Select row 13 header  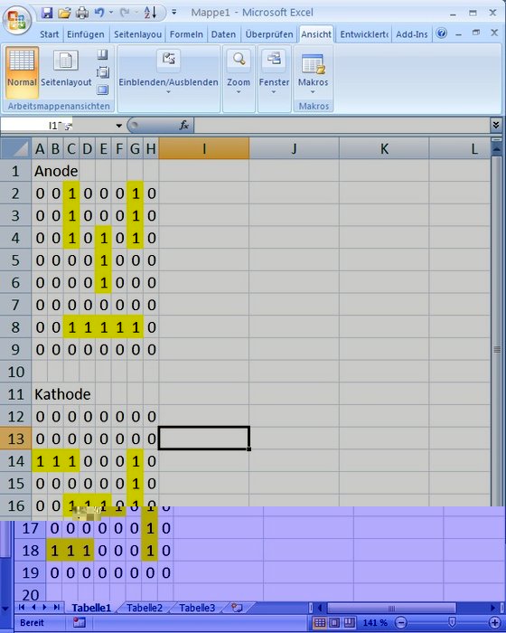(x=15, y=439)
